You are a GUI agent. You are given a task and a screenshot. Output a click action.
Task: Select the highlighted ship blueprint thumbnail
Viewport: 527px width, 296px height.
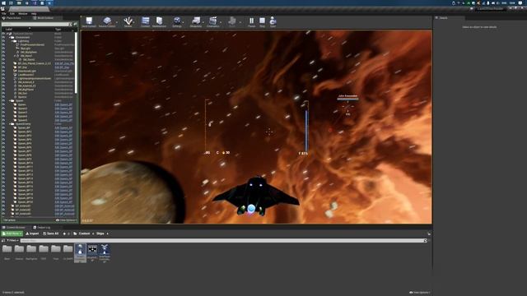coord(80,253)
